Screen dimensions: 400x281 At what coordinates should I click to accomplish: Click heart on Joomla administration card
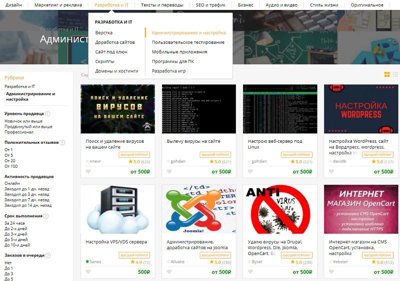point(169,272)
